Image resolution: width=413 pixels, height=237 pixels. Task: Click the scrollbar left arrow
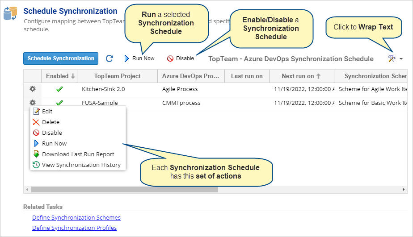click(27, 189)
